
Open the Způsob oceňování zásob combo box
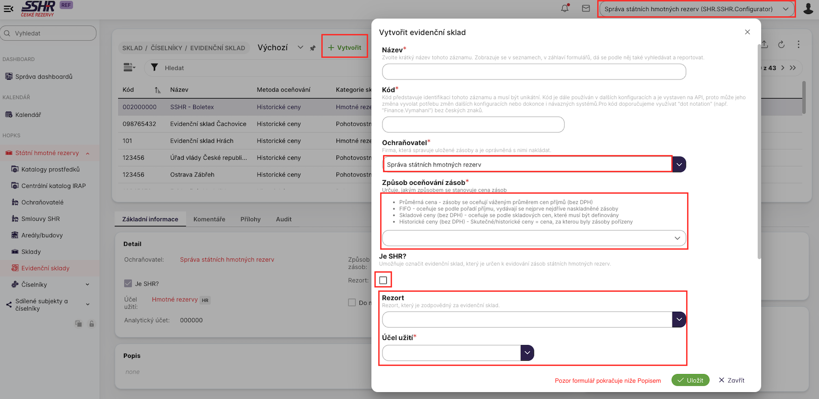pyautogui.click(x=534, y=238)
